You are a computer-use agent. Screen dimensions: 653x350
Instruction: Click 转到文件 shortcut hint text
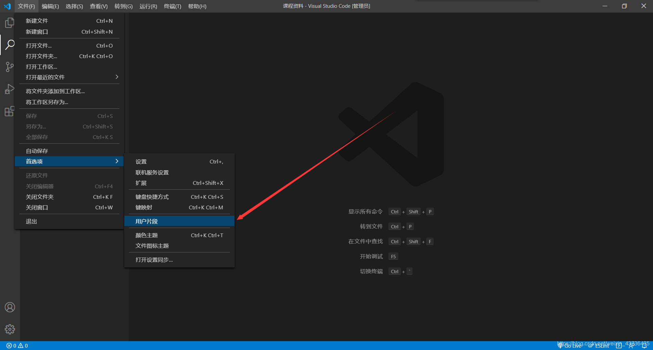coord(371,226)
